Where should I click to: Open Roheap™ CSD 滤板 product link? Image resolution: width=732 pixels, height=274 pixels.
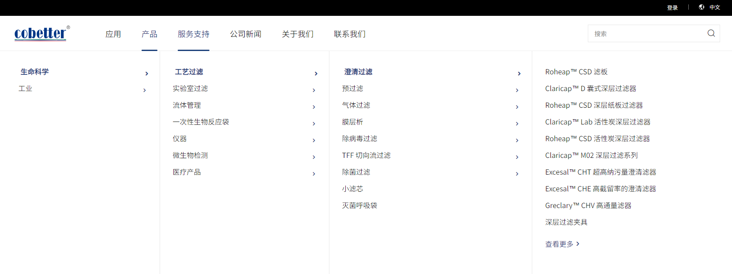[x=576, y=72]
